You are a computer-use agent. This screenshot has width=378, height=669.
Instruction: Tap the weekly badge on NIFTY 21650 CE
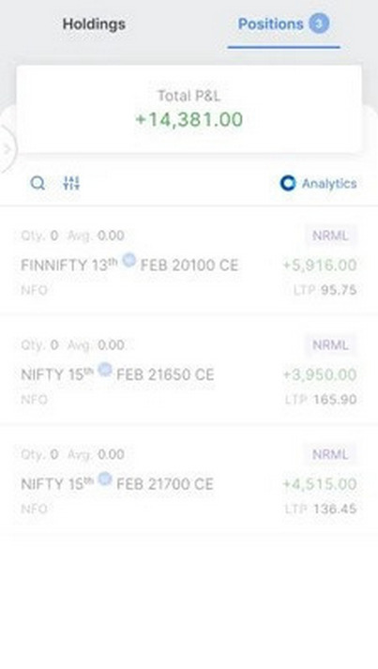coord(105,369)
